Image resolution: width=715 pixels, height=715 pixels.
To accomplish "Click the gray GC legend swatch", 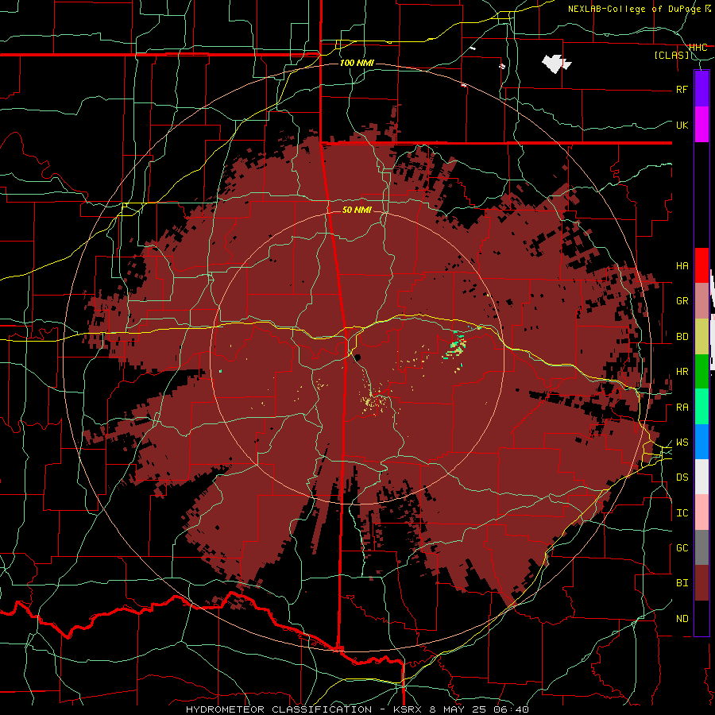I will 701,547.
